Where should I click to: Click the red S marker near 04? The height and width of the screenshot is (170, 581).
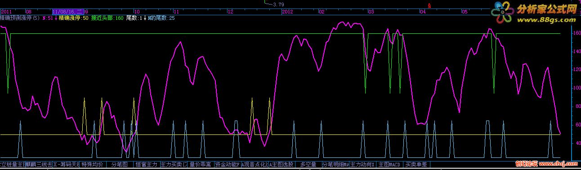pos(429,5)
